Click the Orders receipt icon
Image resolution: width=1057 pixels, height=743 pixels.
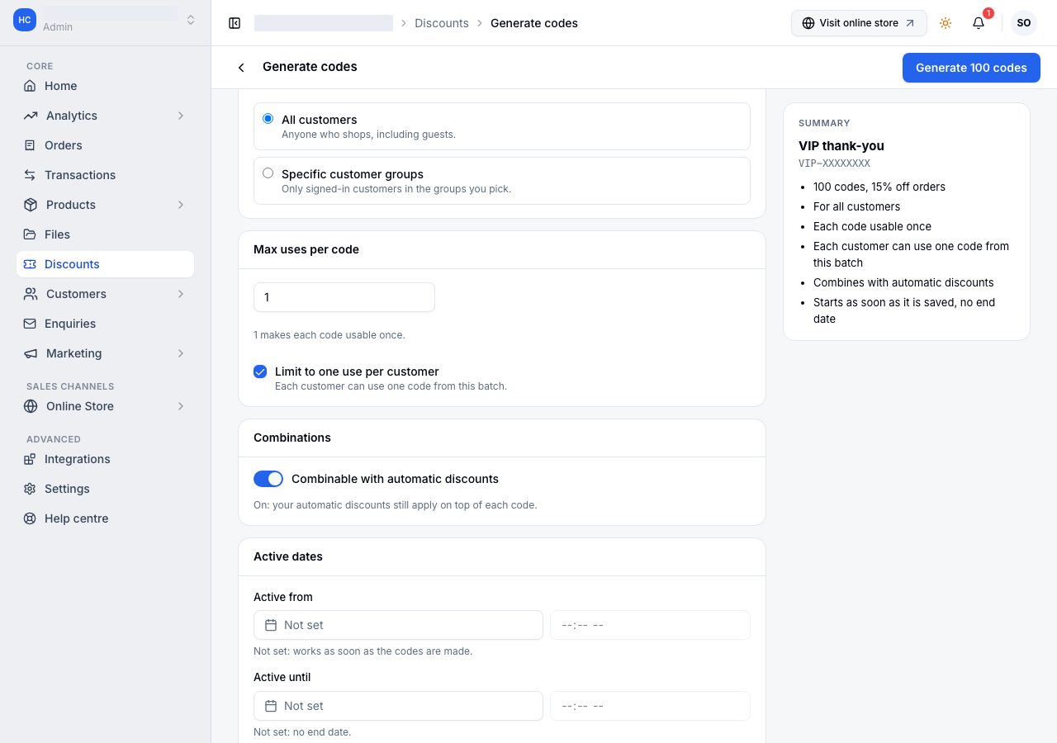(x=30, y=145)
